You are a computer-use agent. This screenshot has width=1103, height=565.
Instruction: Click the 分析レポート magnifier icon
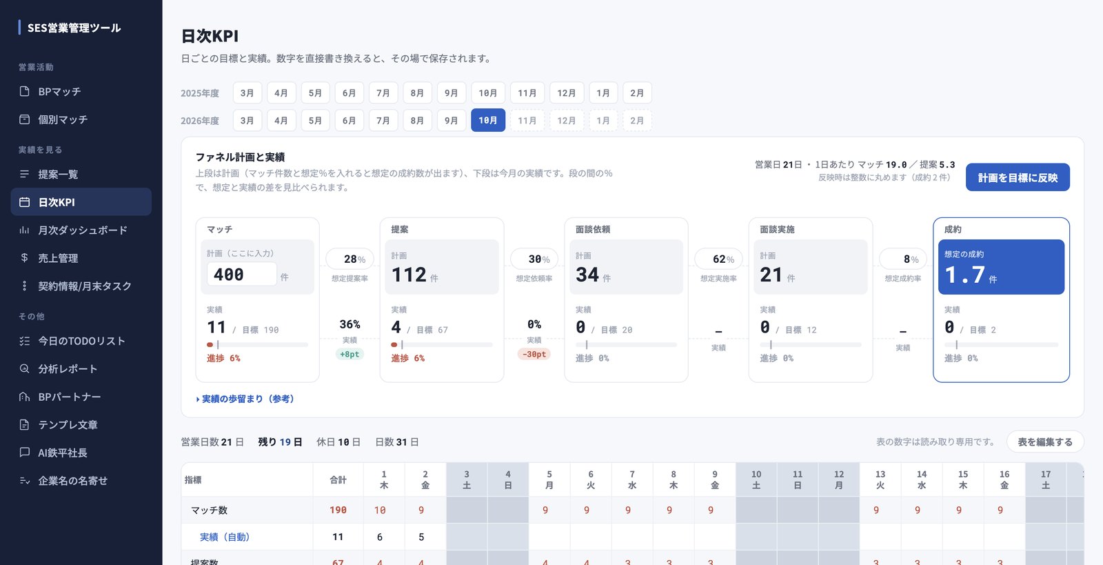tap(25, 368)
